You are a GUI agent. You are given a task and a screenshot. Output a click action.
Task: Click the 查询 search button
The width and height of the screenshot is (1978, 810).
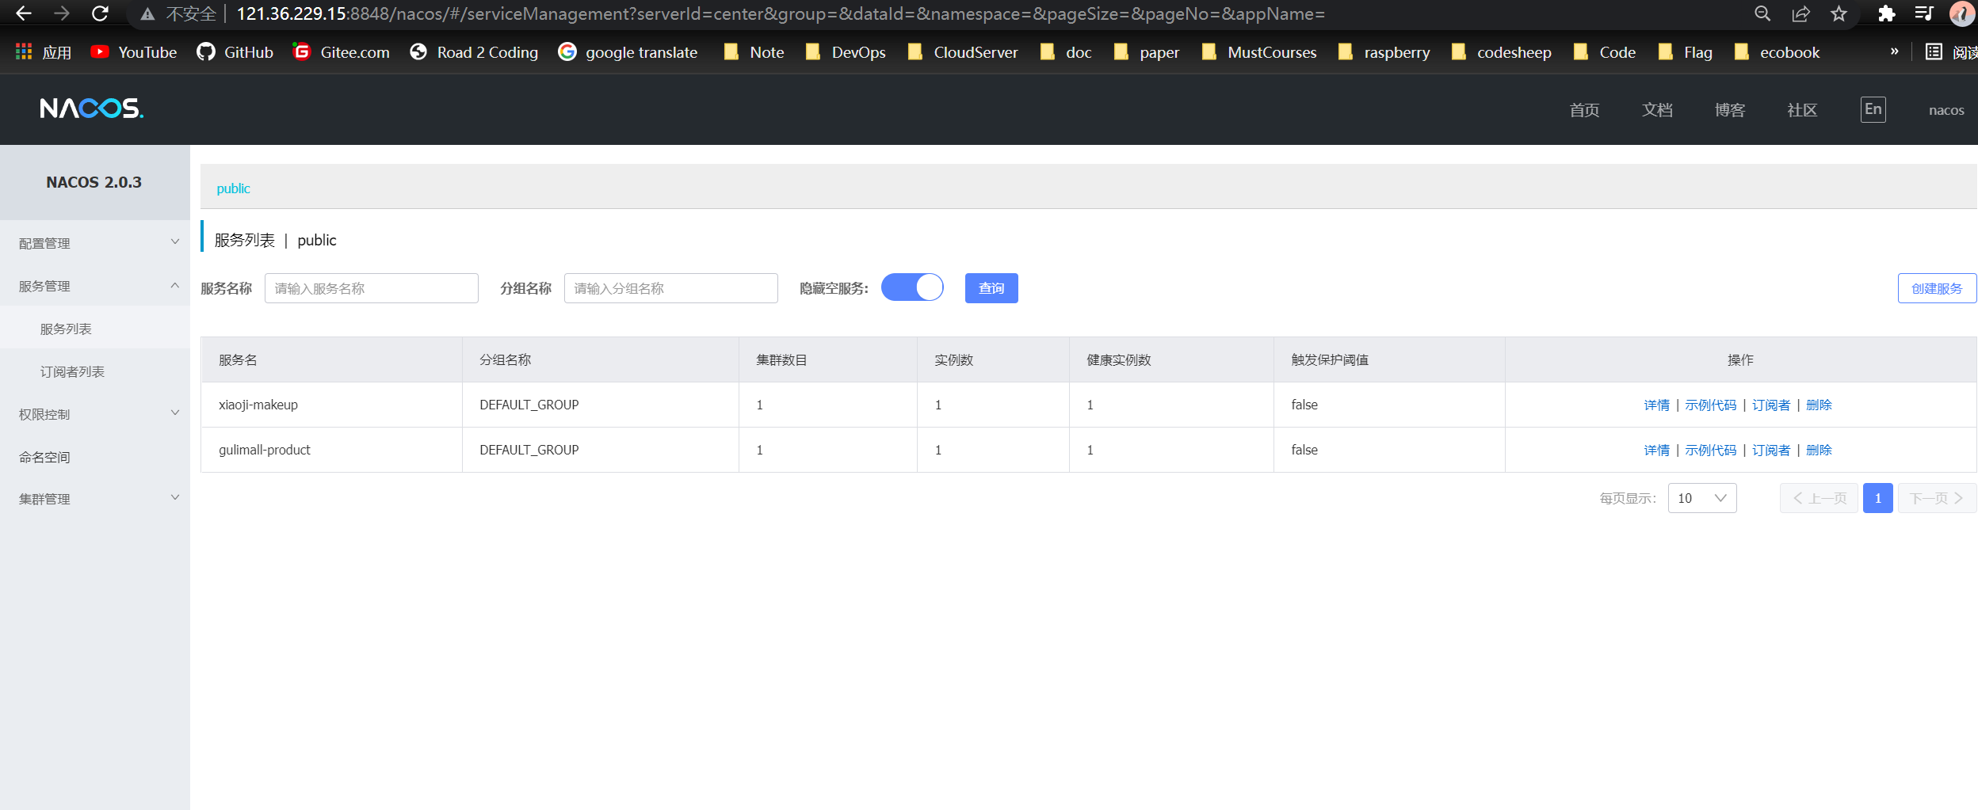pyautogui.click(x=991, y=288)
